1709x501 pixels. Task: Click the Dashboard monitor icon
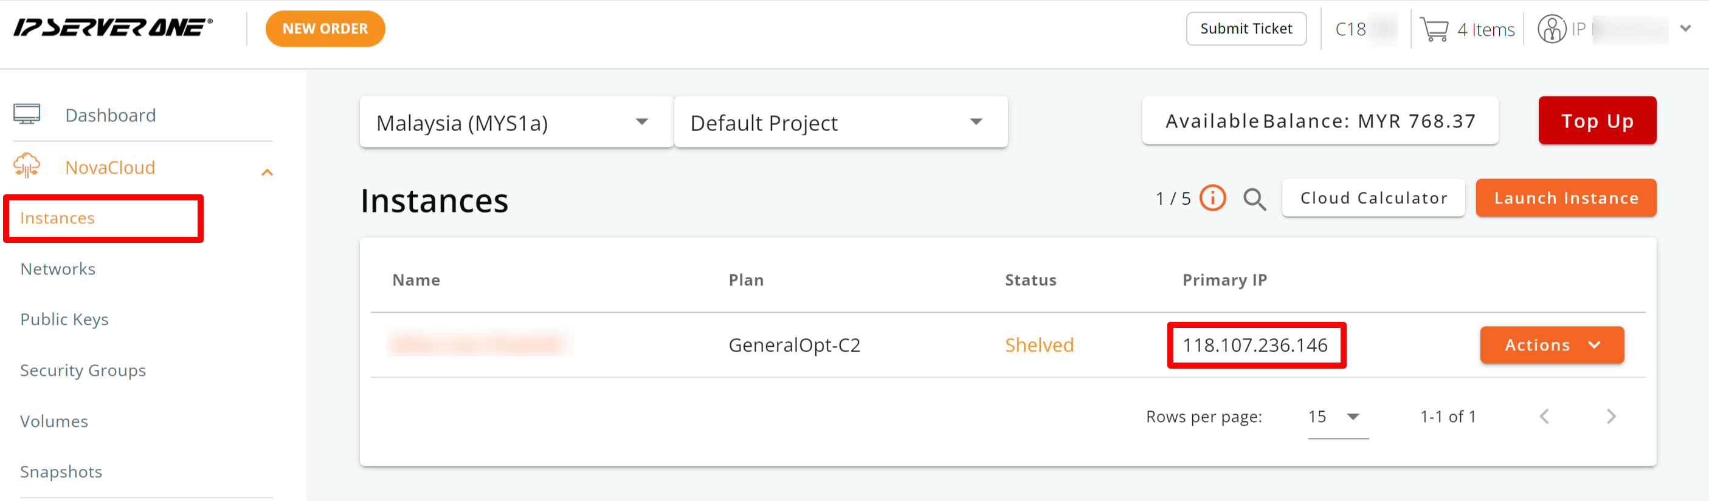(x=27, y=115)
